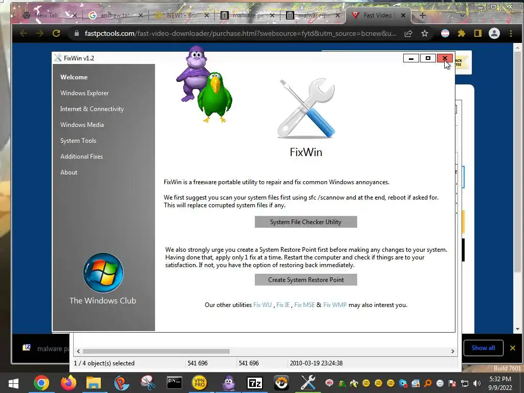Reload the page in Chrome

(x=56, y=33)
